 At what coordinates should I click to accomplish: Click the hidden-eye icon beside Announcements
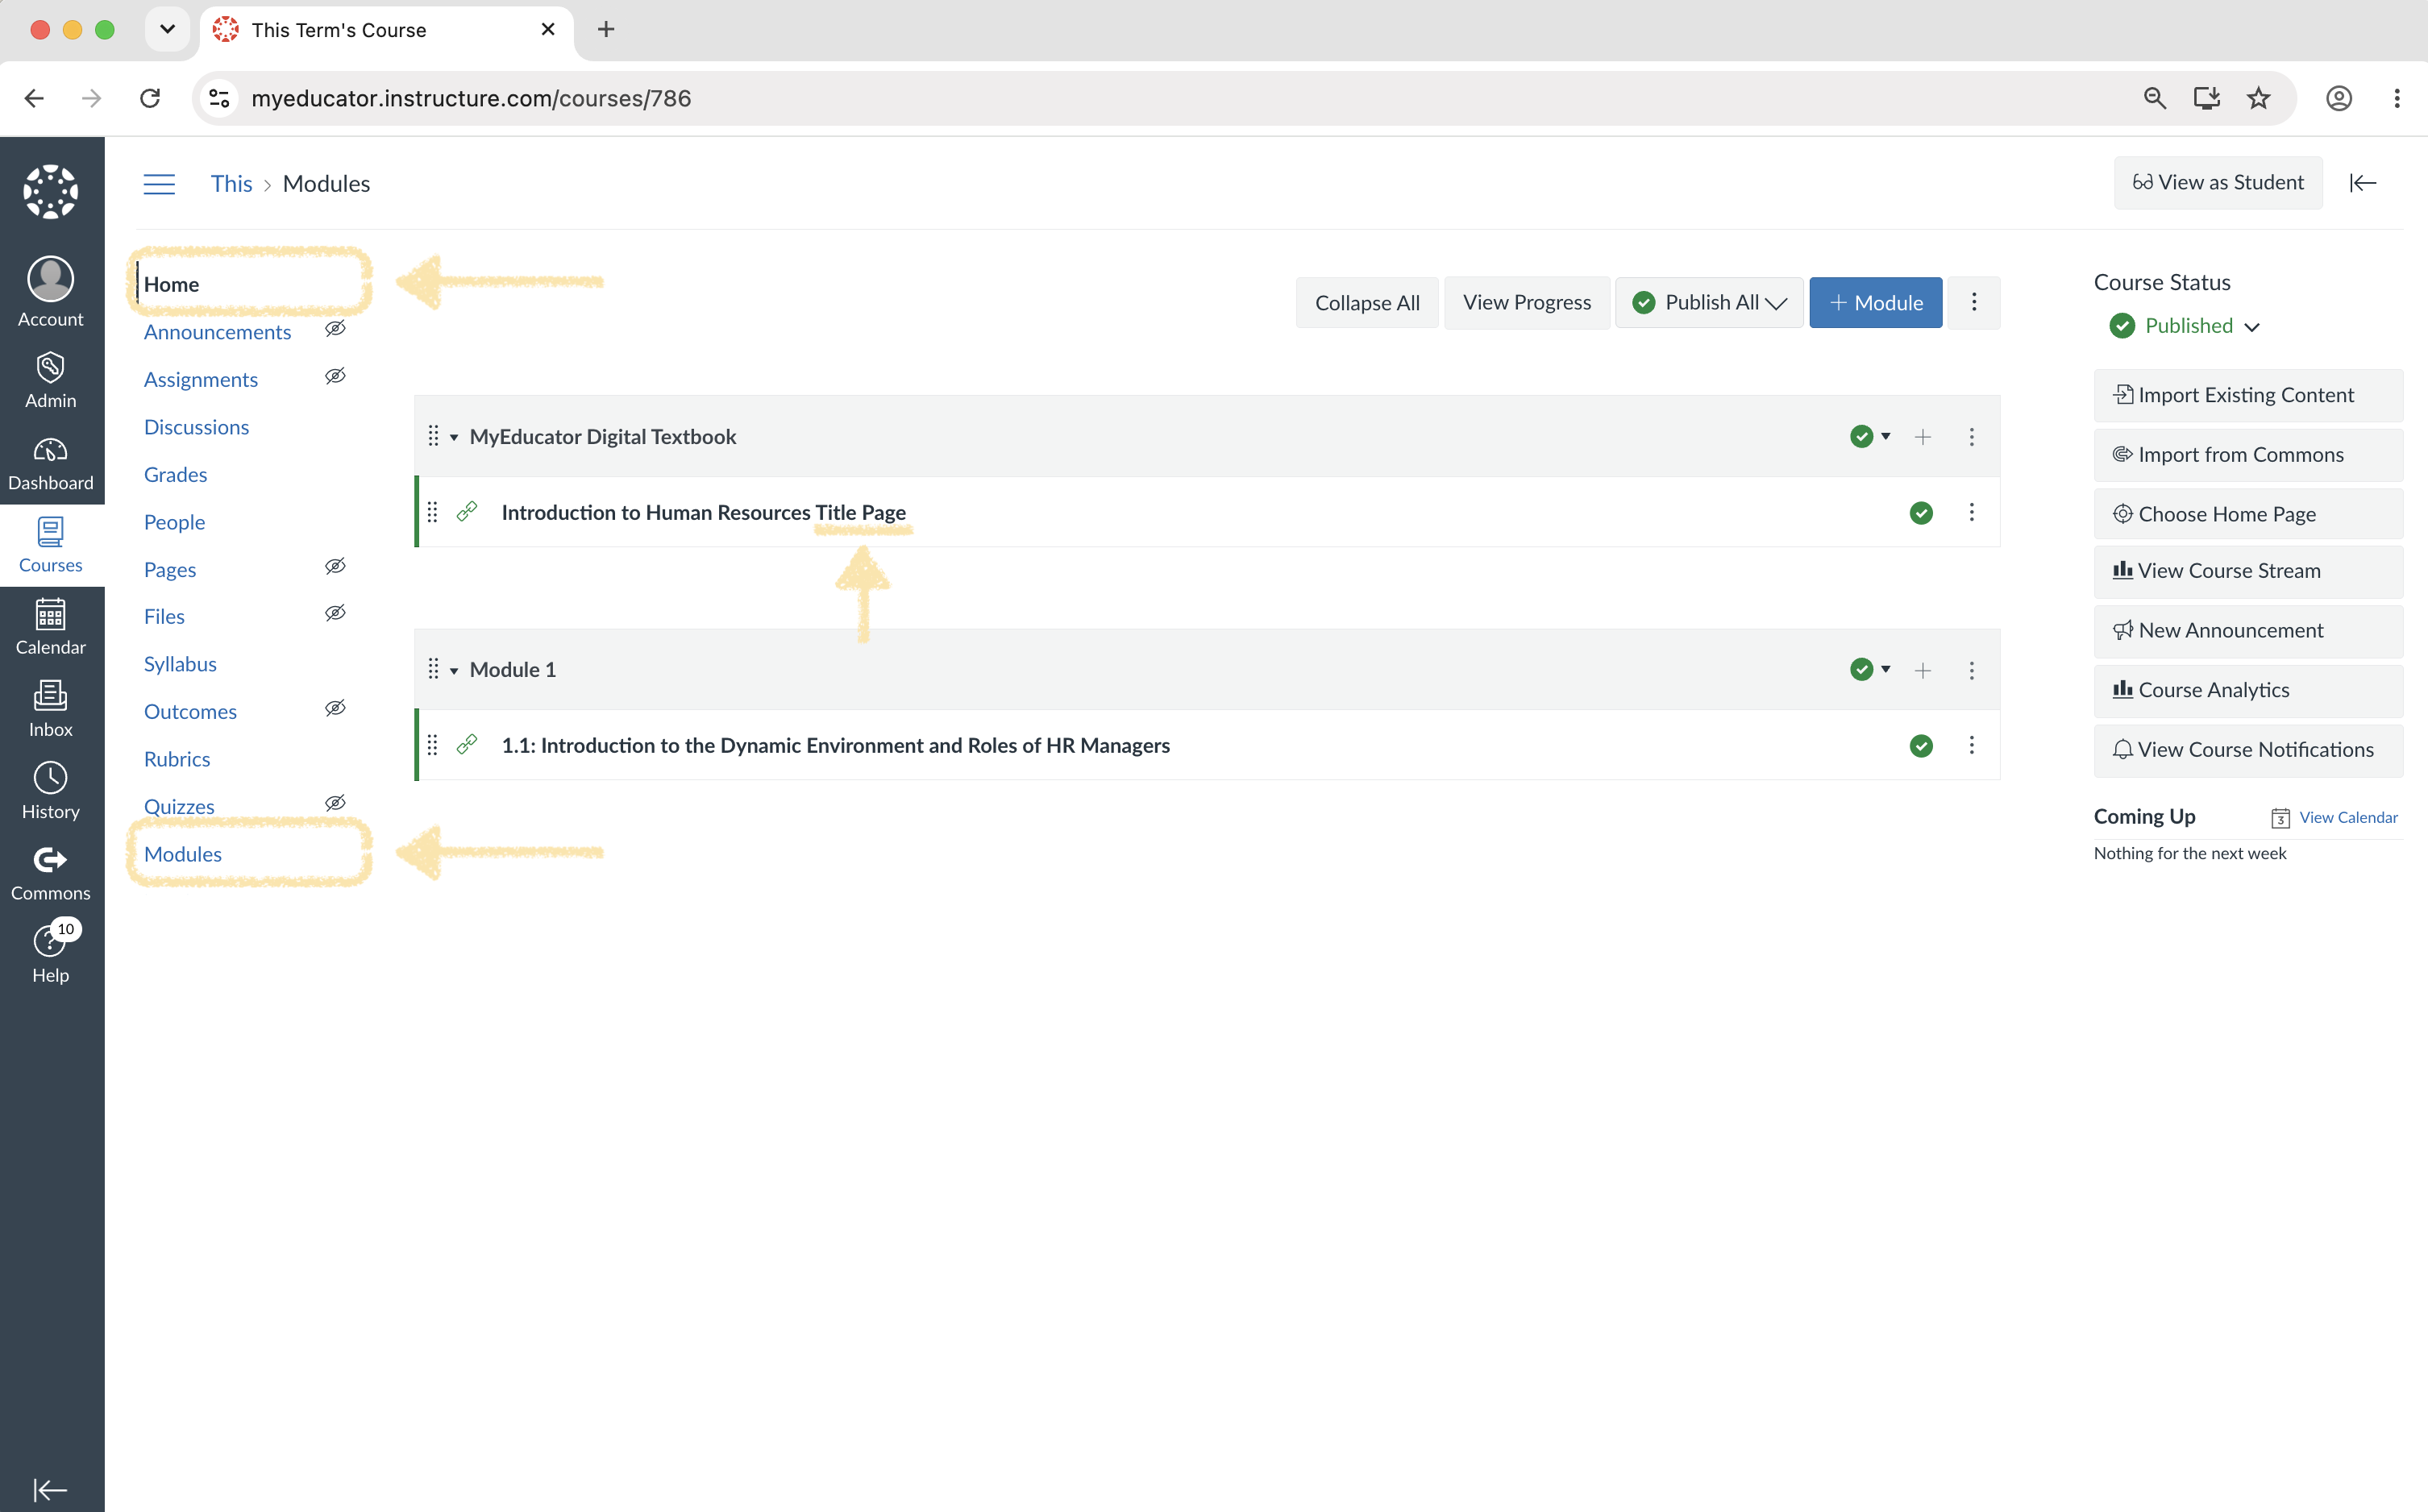(x=335, y=329)
